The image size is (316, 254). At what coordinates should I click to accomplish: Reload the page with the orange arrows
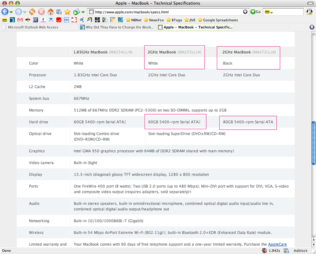coord(32,12)
